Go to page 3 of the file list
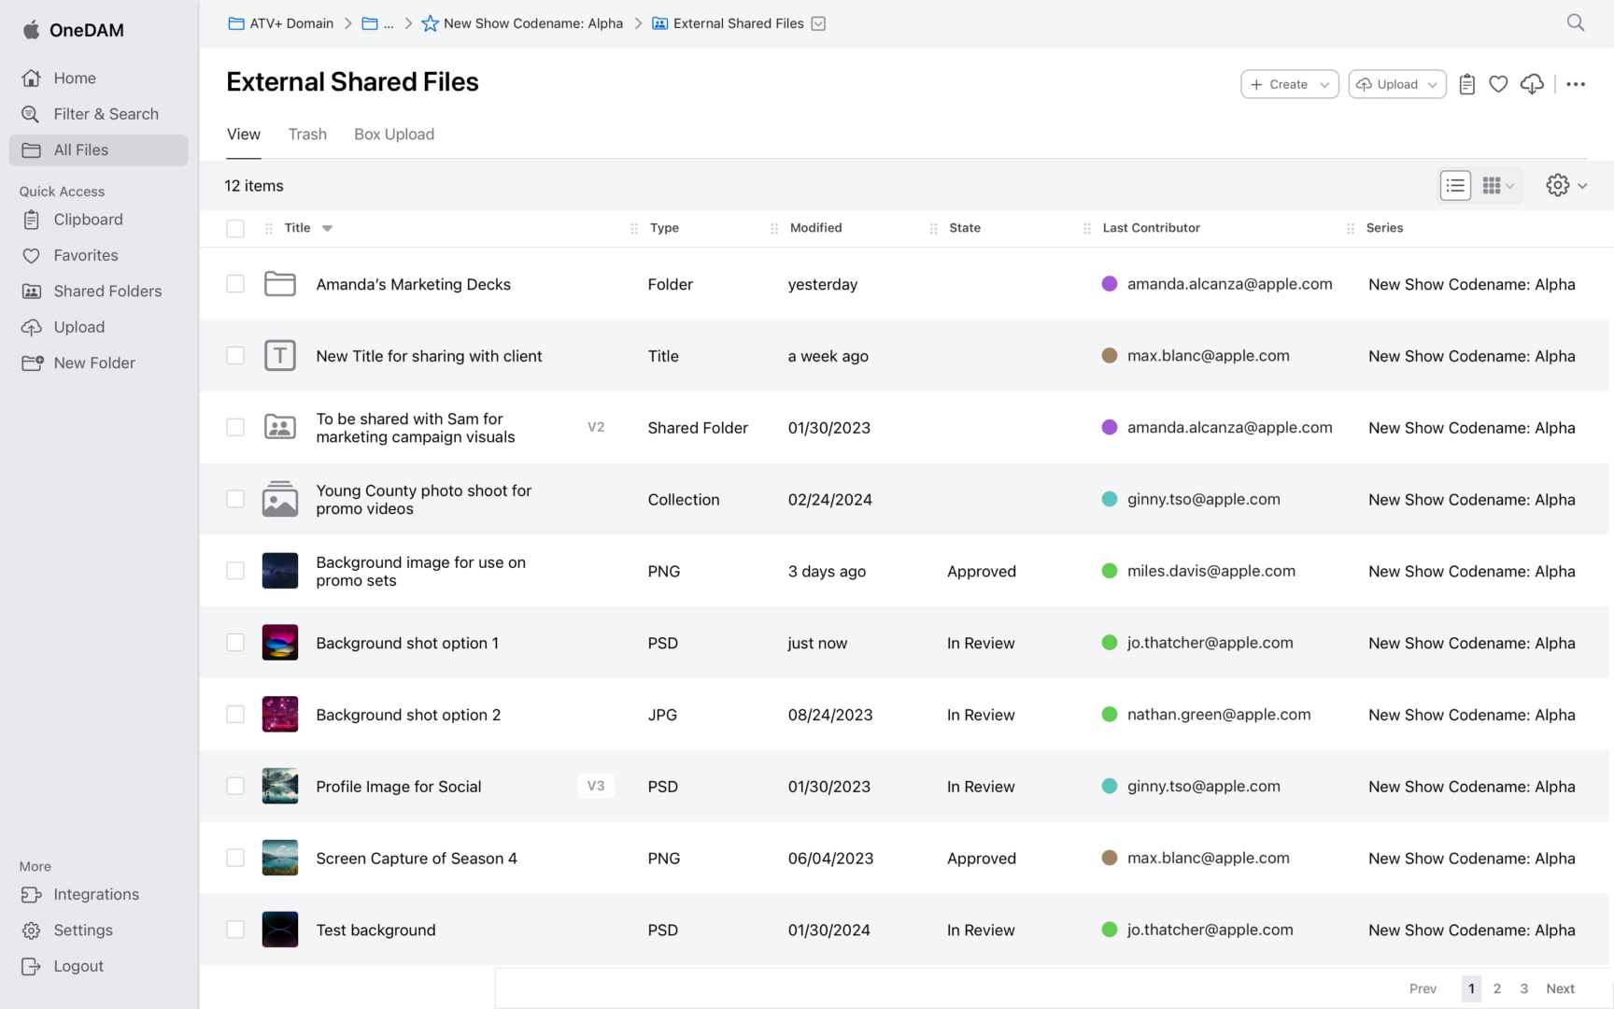The width and height of the screenshot is (1614, 1009). 1523,988
